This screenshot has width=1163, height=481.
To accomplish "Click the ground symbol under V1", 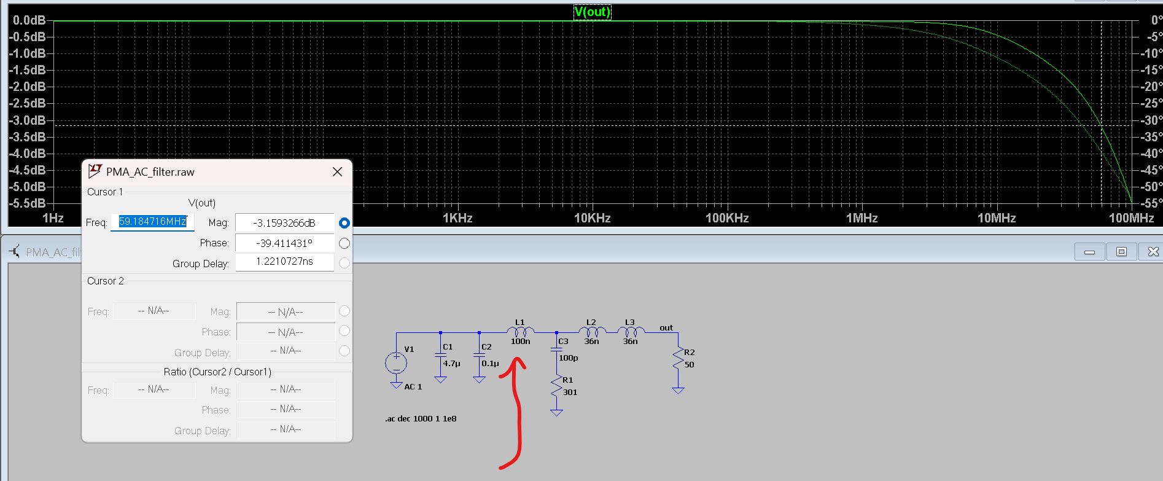I will tap(396, 385).
